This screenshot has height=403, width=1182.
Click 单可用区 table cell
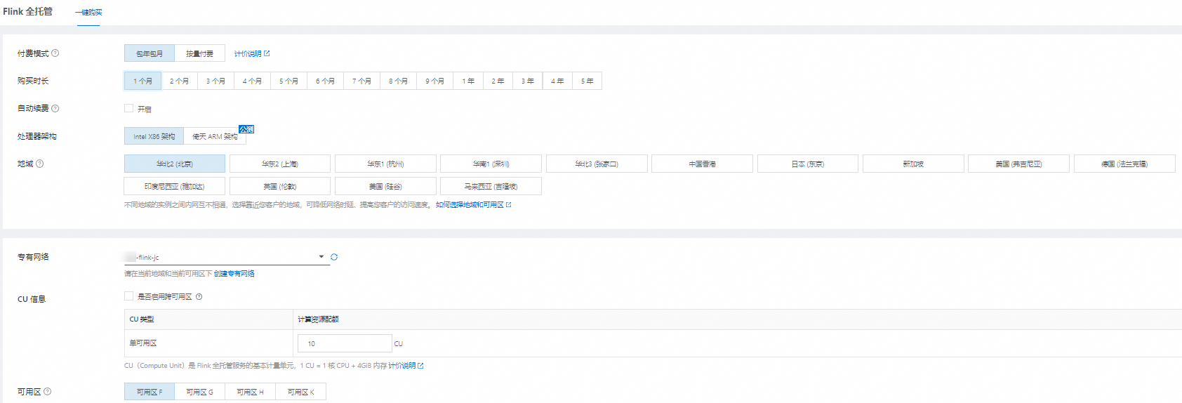[208, 343]
